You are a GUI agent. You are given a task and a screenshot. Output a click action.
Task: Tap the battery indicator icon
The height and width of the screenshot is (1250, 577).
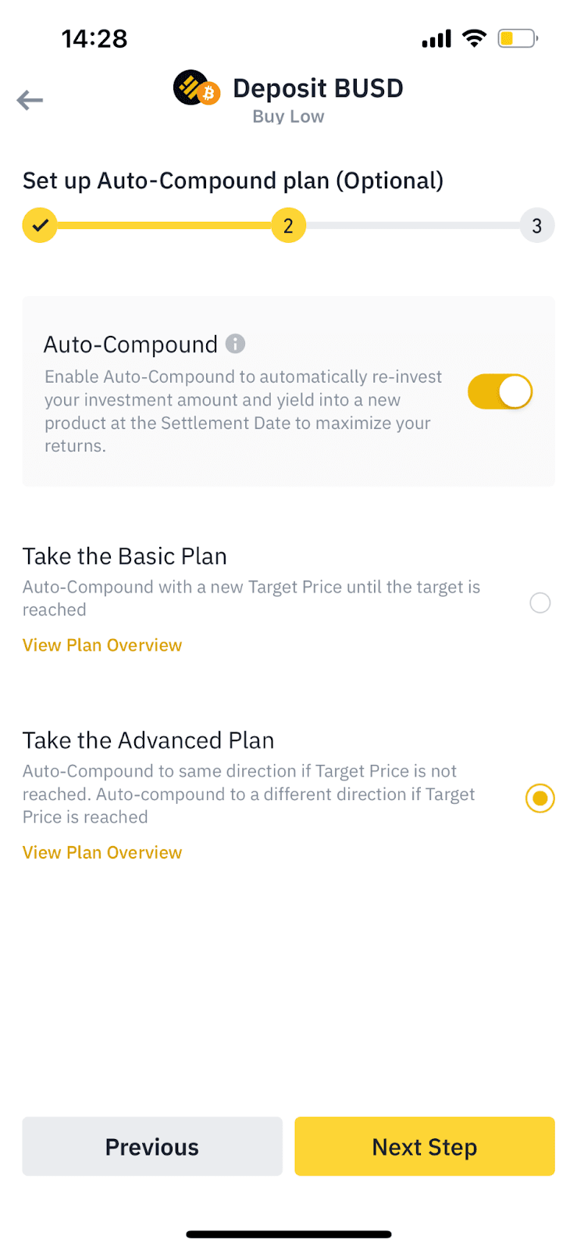pyautogui.click(x=518, y=38)
